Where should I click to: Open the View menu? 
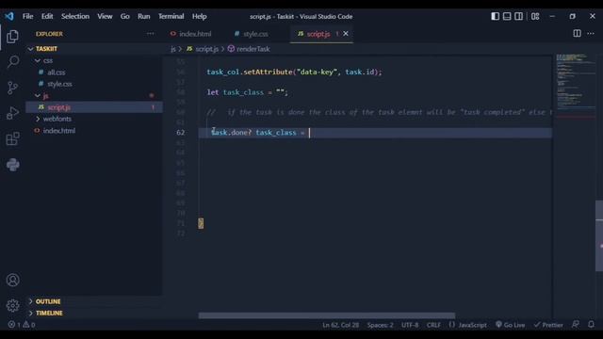(x=105, y=16)
